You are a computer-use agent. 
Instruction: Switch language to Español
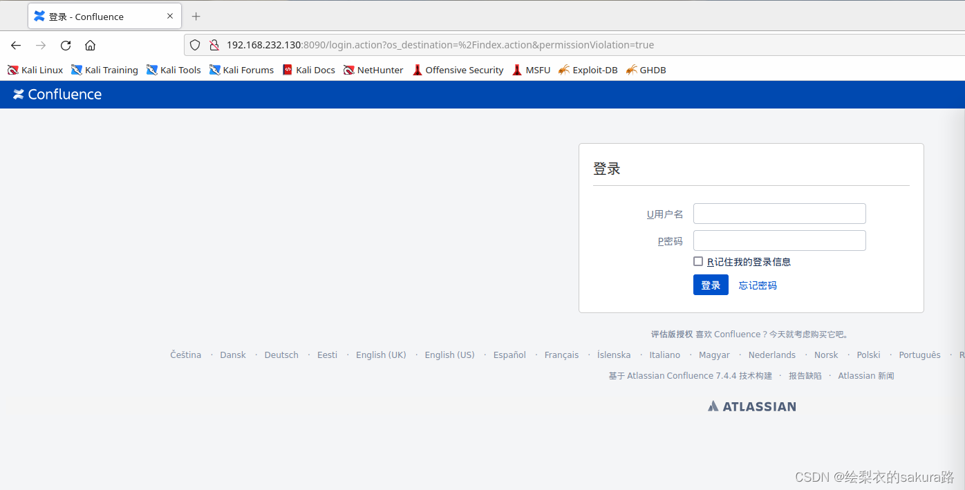(x=509, y=355)
